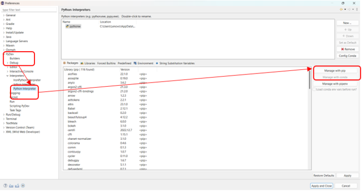This screenshot has width=362, height=191.
Task: Expand the General preferences node
Action: coord(4,15)
